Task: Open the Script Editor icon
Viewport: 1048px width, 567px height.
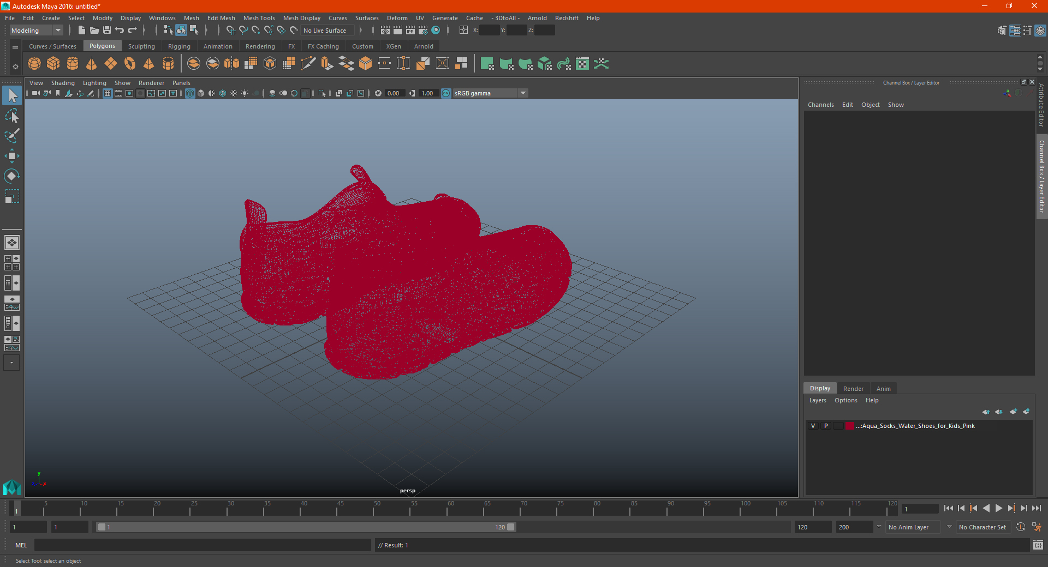Action: point(1038,545)
